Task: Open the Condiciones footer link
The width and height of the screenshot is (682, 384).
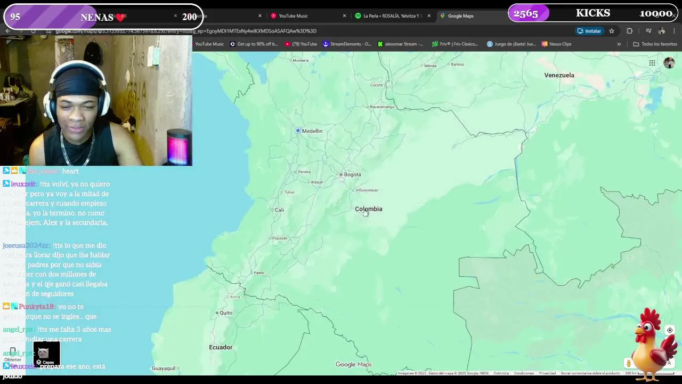Action: pos(524,373)
